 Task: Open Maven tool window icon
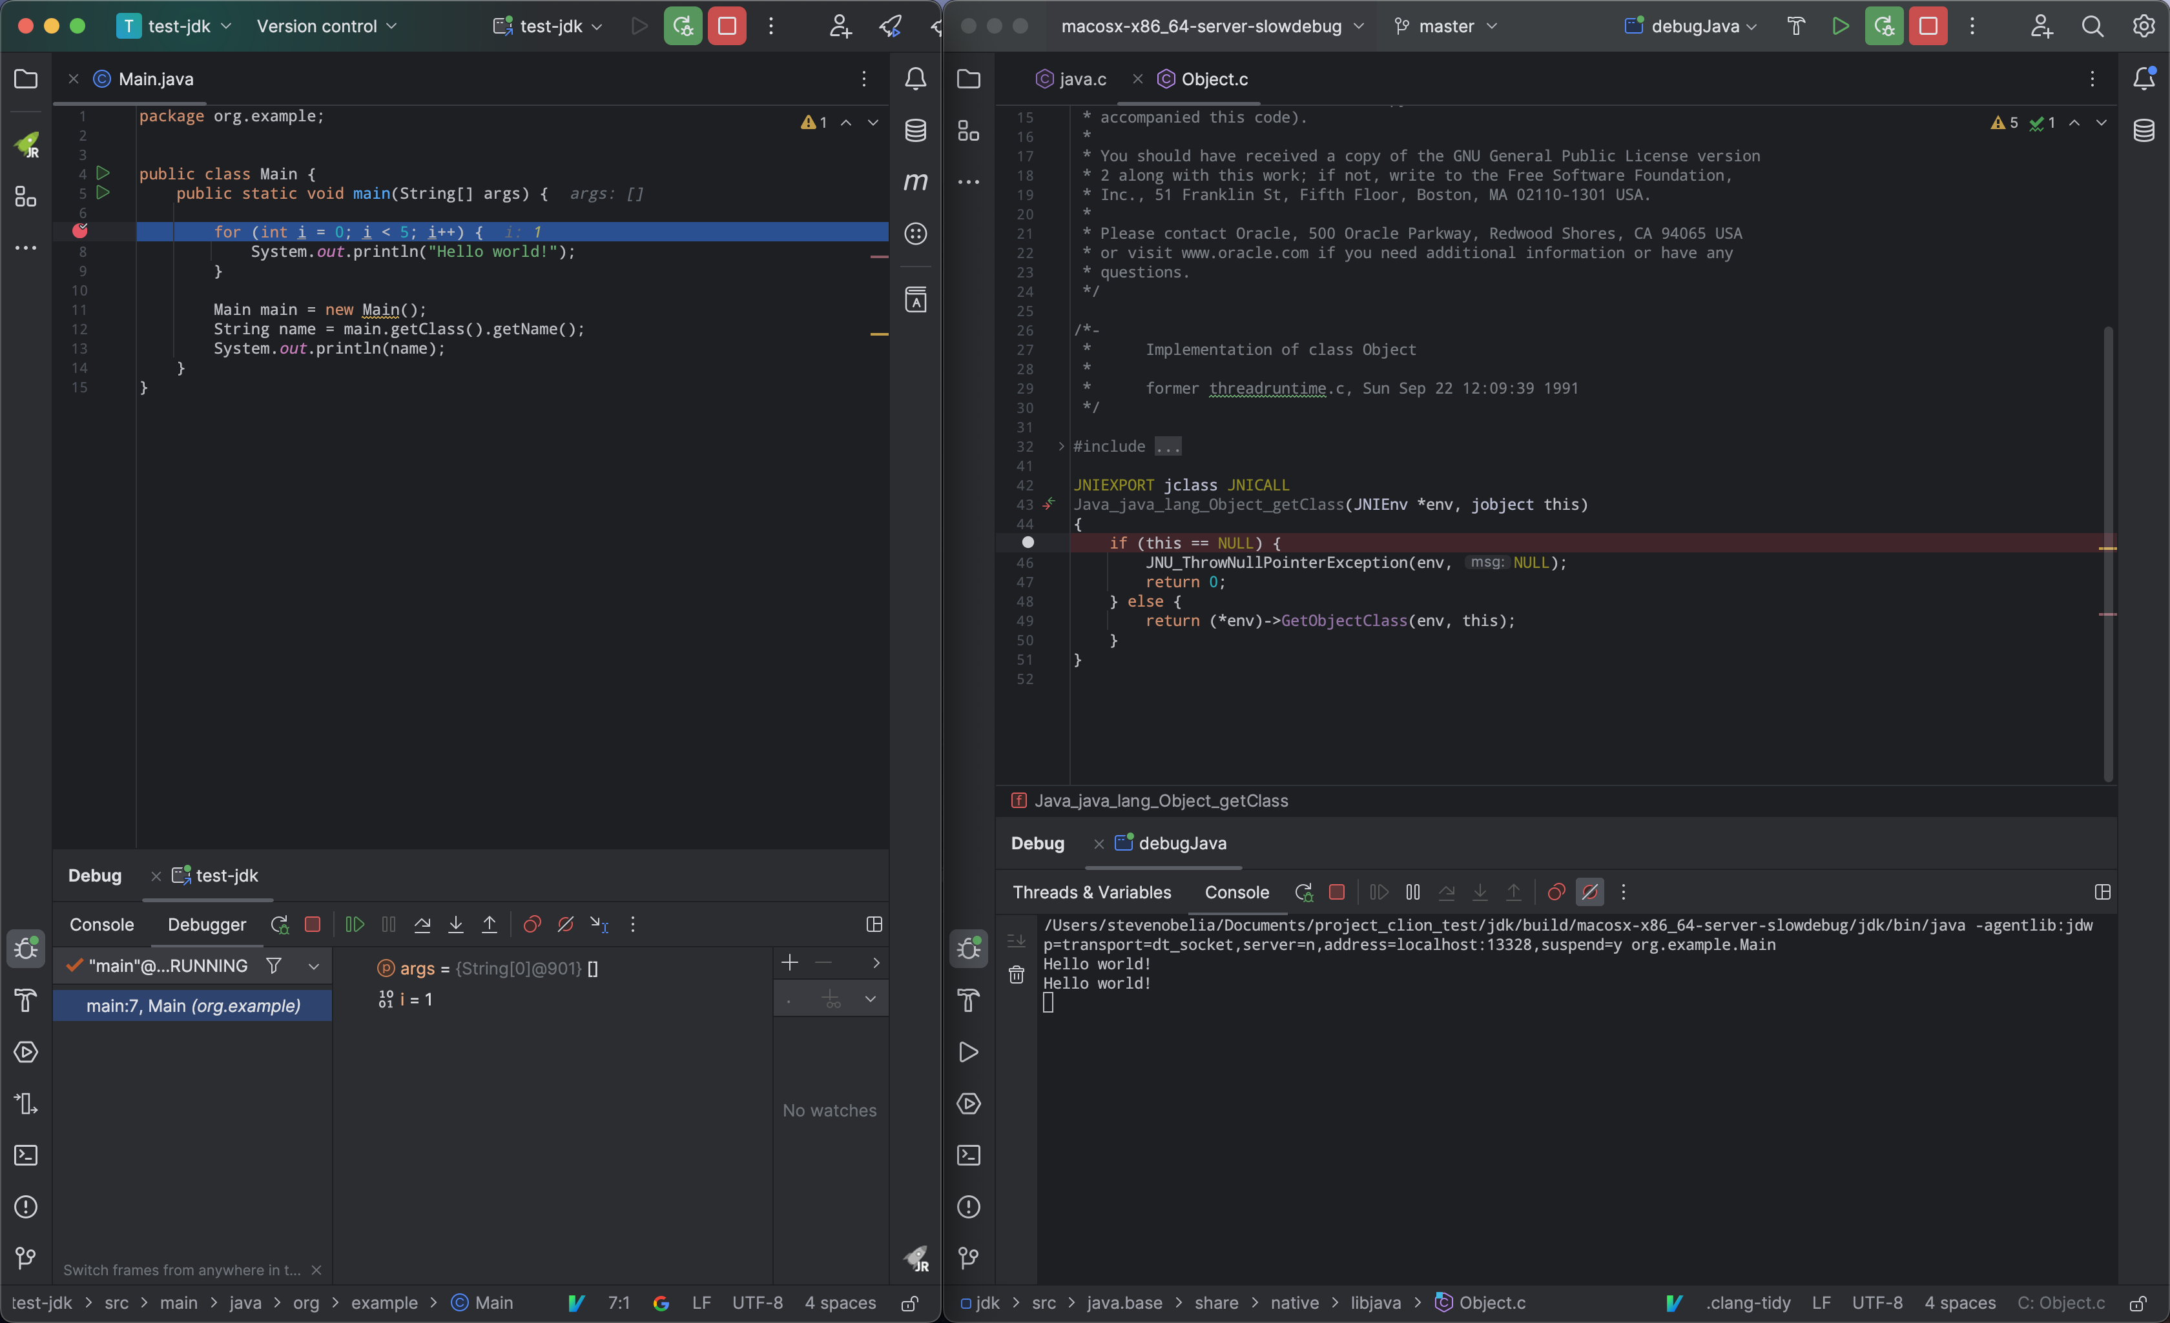point(915,181)
